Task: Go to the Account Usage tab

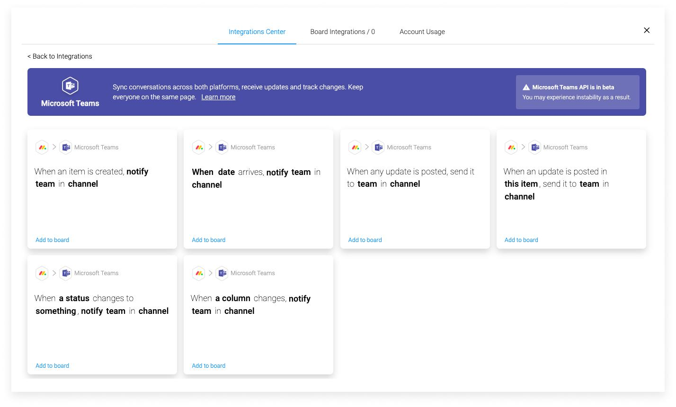Action: (422, 32)
